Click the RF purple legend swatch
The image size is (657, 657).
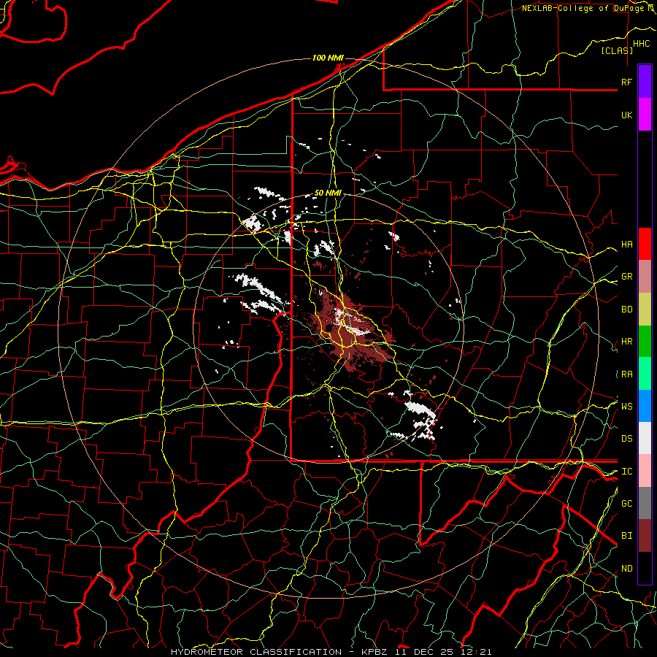[645, 82]
